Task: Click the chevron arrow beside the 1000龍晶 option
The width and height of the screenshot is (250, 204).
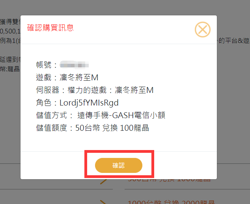Action: [104, 182]
